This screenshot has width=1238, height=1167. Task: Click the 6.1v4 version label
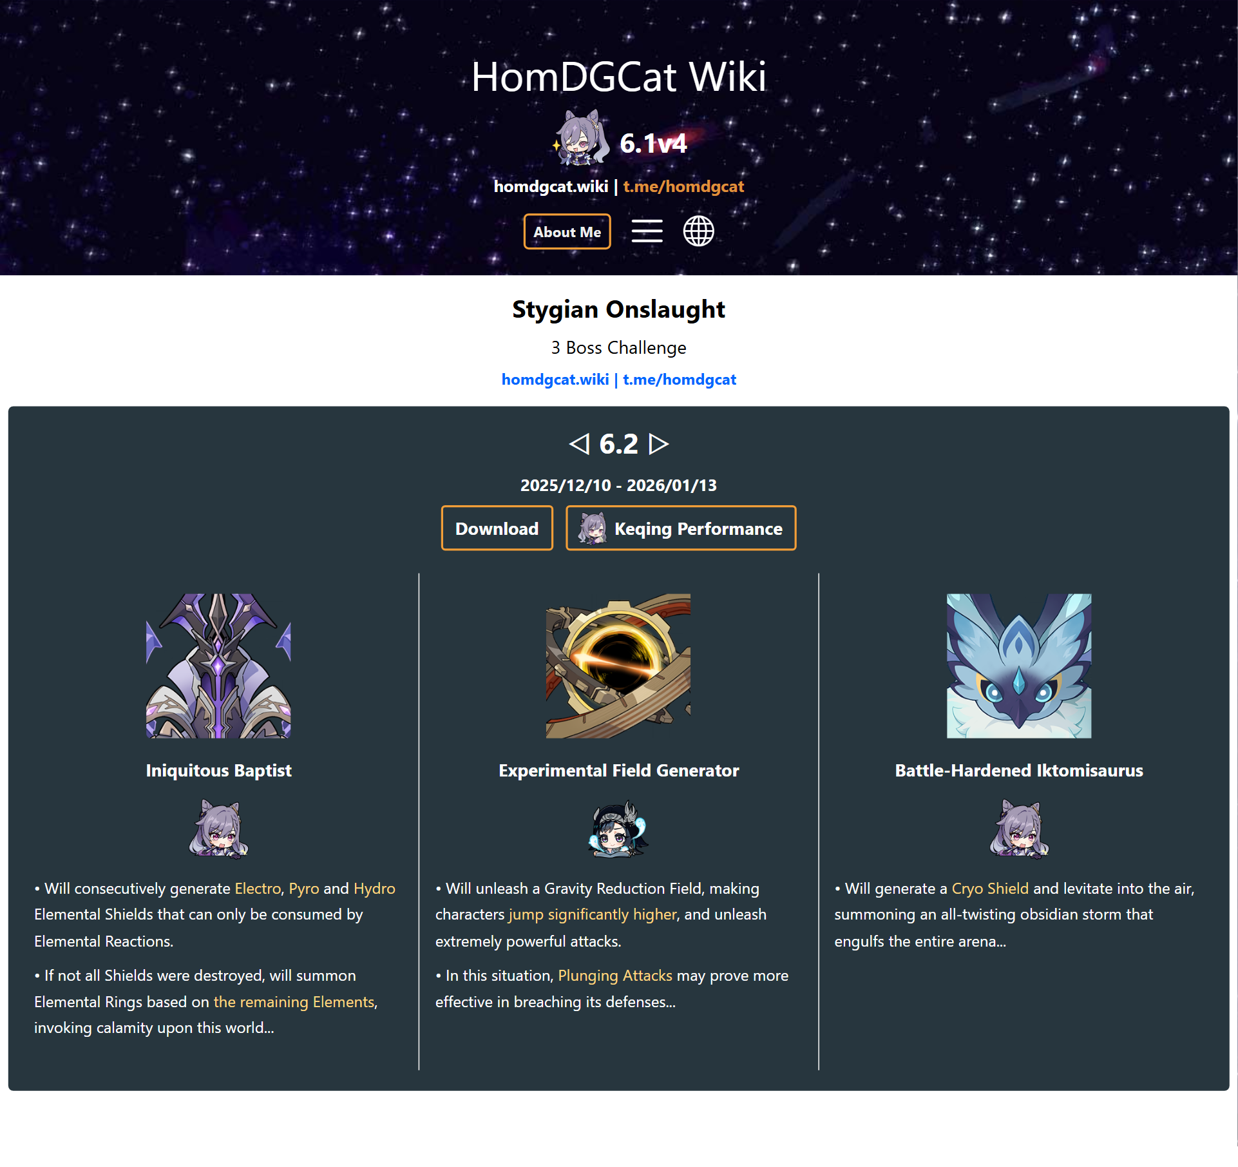pyautogui.click(x=653, y=143)
